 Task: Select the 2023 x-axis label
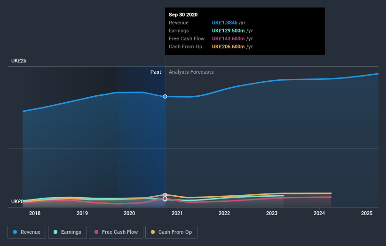click(272, 213)
